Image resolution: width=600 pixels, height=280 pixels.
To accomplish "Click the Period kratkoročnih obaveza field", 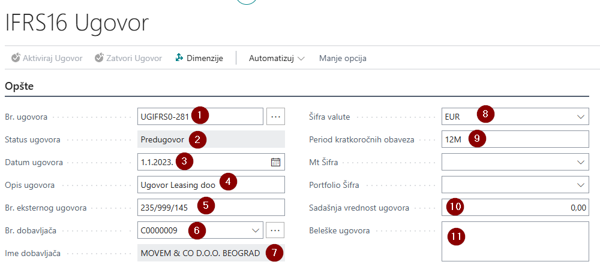I will click(x=515, y=139).
